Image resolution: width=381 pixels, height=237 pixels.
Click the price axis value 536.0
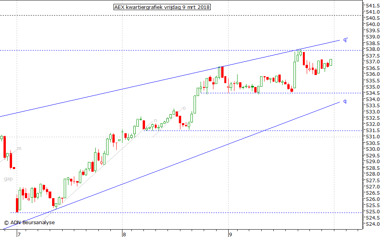pos(373,74)
